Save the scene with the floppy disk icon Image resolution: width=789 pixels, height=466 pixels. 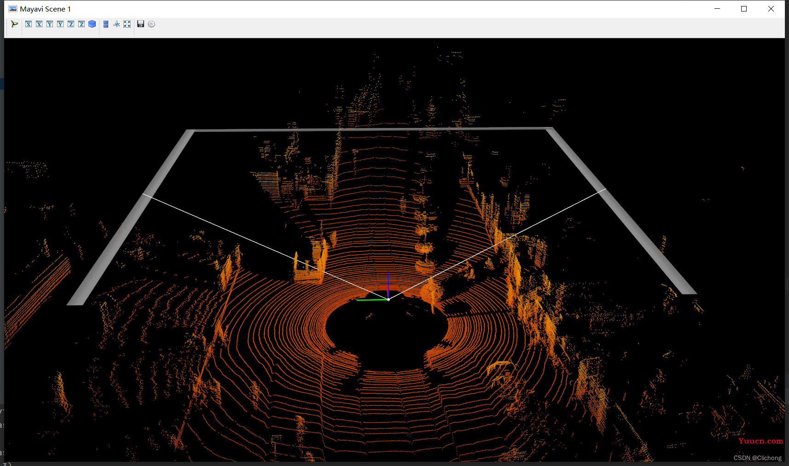click(x=141, y=24)
